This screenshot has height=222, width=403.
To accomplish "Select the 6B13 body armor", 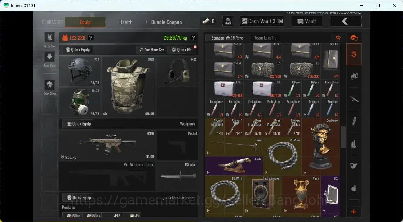I will [x=129, y=87].
